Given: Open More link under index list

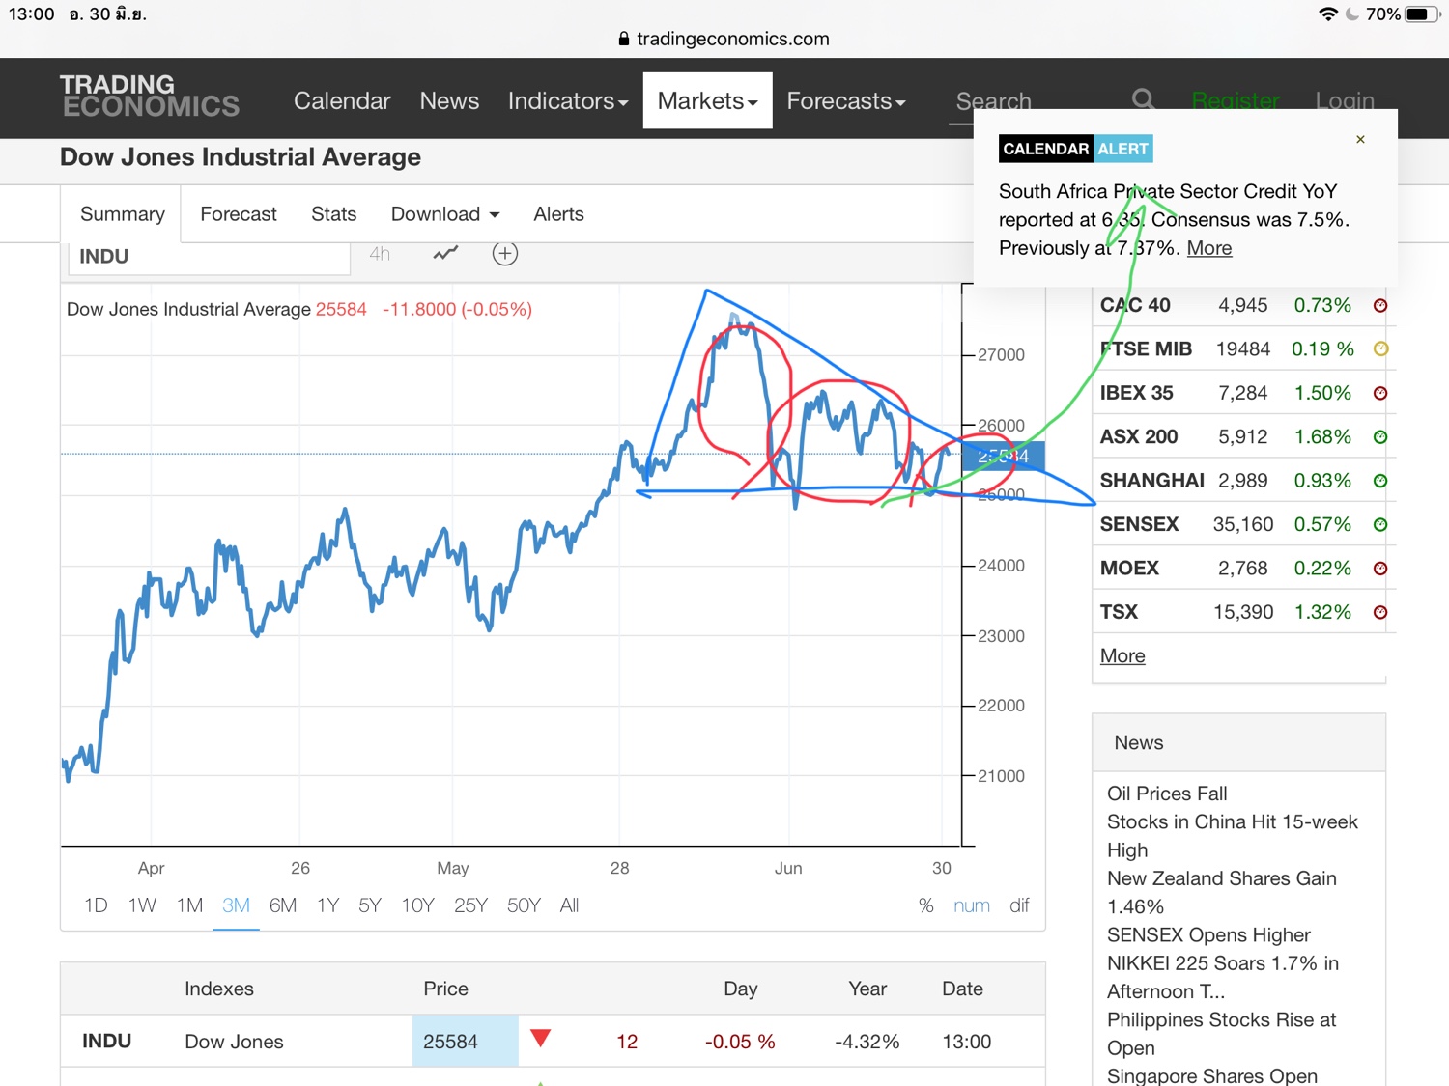Looking at the screenshot, I should [1122, 655].
